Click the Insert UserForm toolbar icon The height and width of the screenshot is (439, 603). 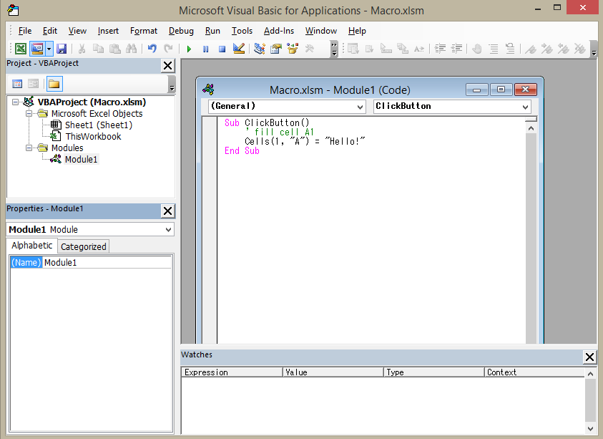(x=37, y=49)
